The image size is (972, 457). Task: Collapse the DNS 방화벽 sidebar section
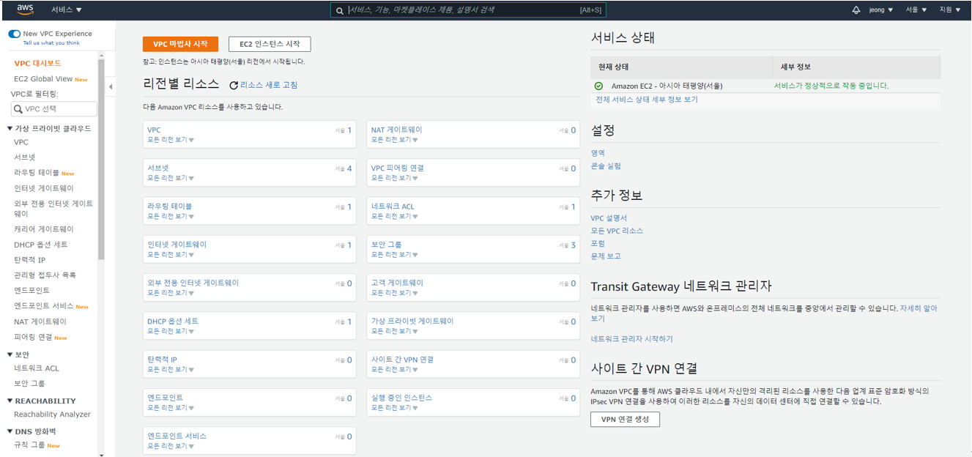click(10, 431)
